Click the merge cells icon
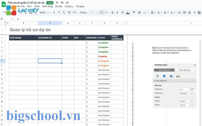Viewport: 202px width, 126px height. [x=145, y=13]
